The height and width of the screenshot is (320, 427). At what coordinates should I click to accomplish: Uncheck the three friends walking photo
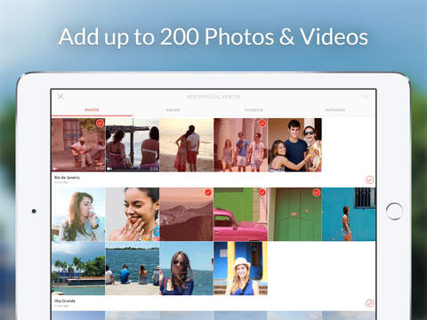click(x=262, y=123)
